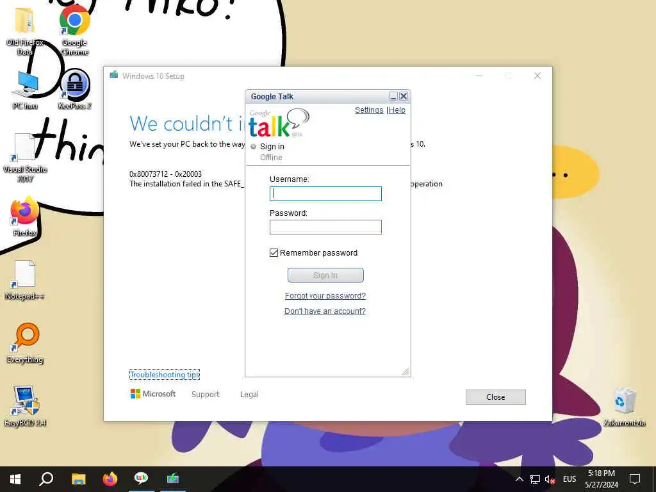The image size is (656, 492).
Task: Switch to Firefox on the taskbar
Action: pos(110,479)
